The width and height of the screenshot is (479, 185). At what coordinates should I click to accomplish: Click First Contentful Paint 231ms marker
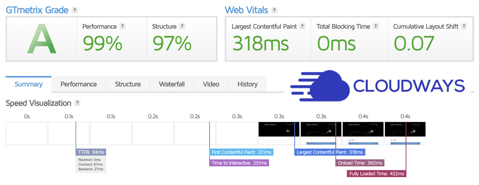(241, 152)
